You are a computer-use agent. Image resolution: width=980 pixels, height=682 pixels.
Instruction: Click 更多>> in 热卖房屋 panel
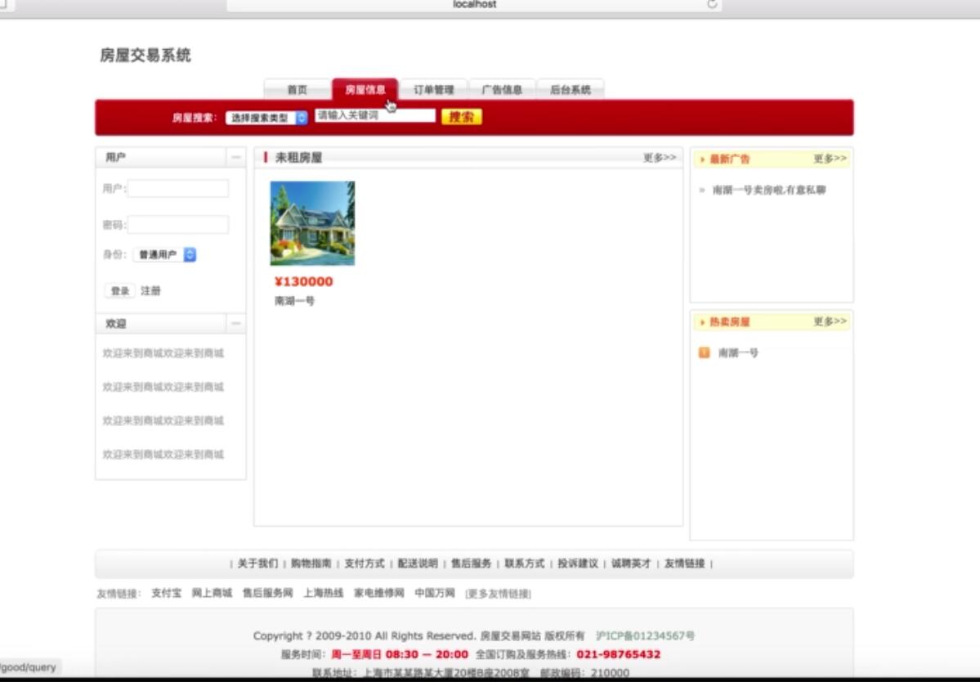click(830, 321)
